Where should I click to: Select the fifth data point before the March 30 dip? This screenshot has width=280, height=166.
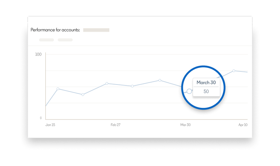click(160, 80)
